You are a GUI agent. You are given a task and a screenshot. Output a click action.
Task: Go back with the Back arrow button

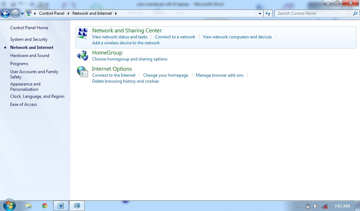[x=5, y=14]
